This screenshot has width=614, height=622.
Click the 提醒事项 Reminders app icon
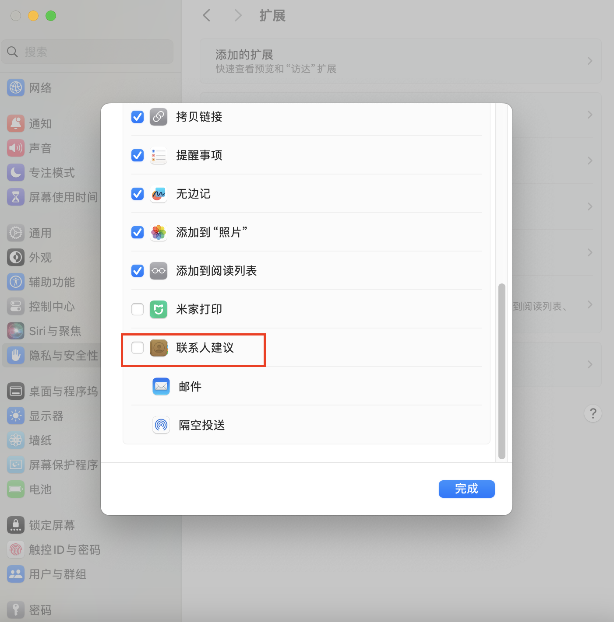tap(159, 155)
